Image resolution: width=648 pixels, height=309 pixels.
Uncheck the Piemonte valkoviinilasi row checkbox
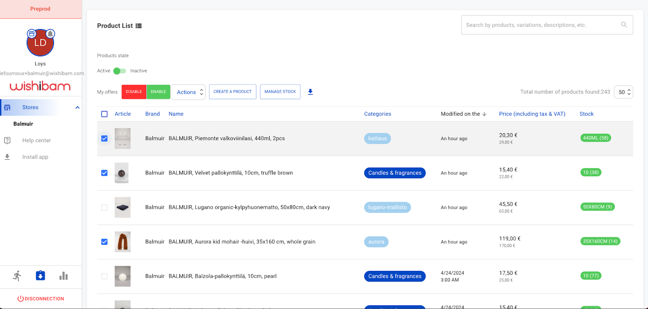tap(104, 139)
